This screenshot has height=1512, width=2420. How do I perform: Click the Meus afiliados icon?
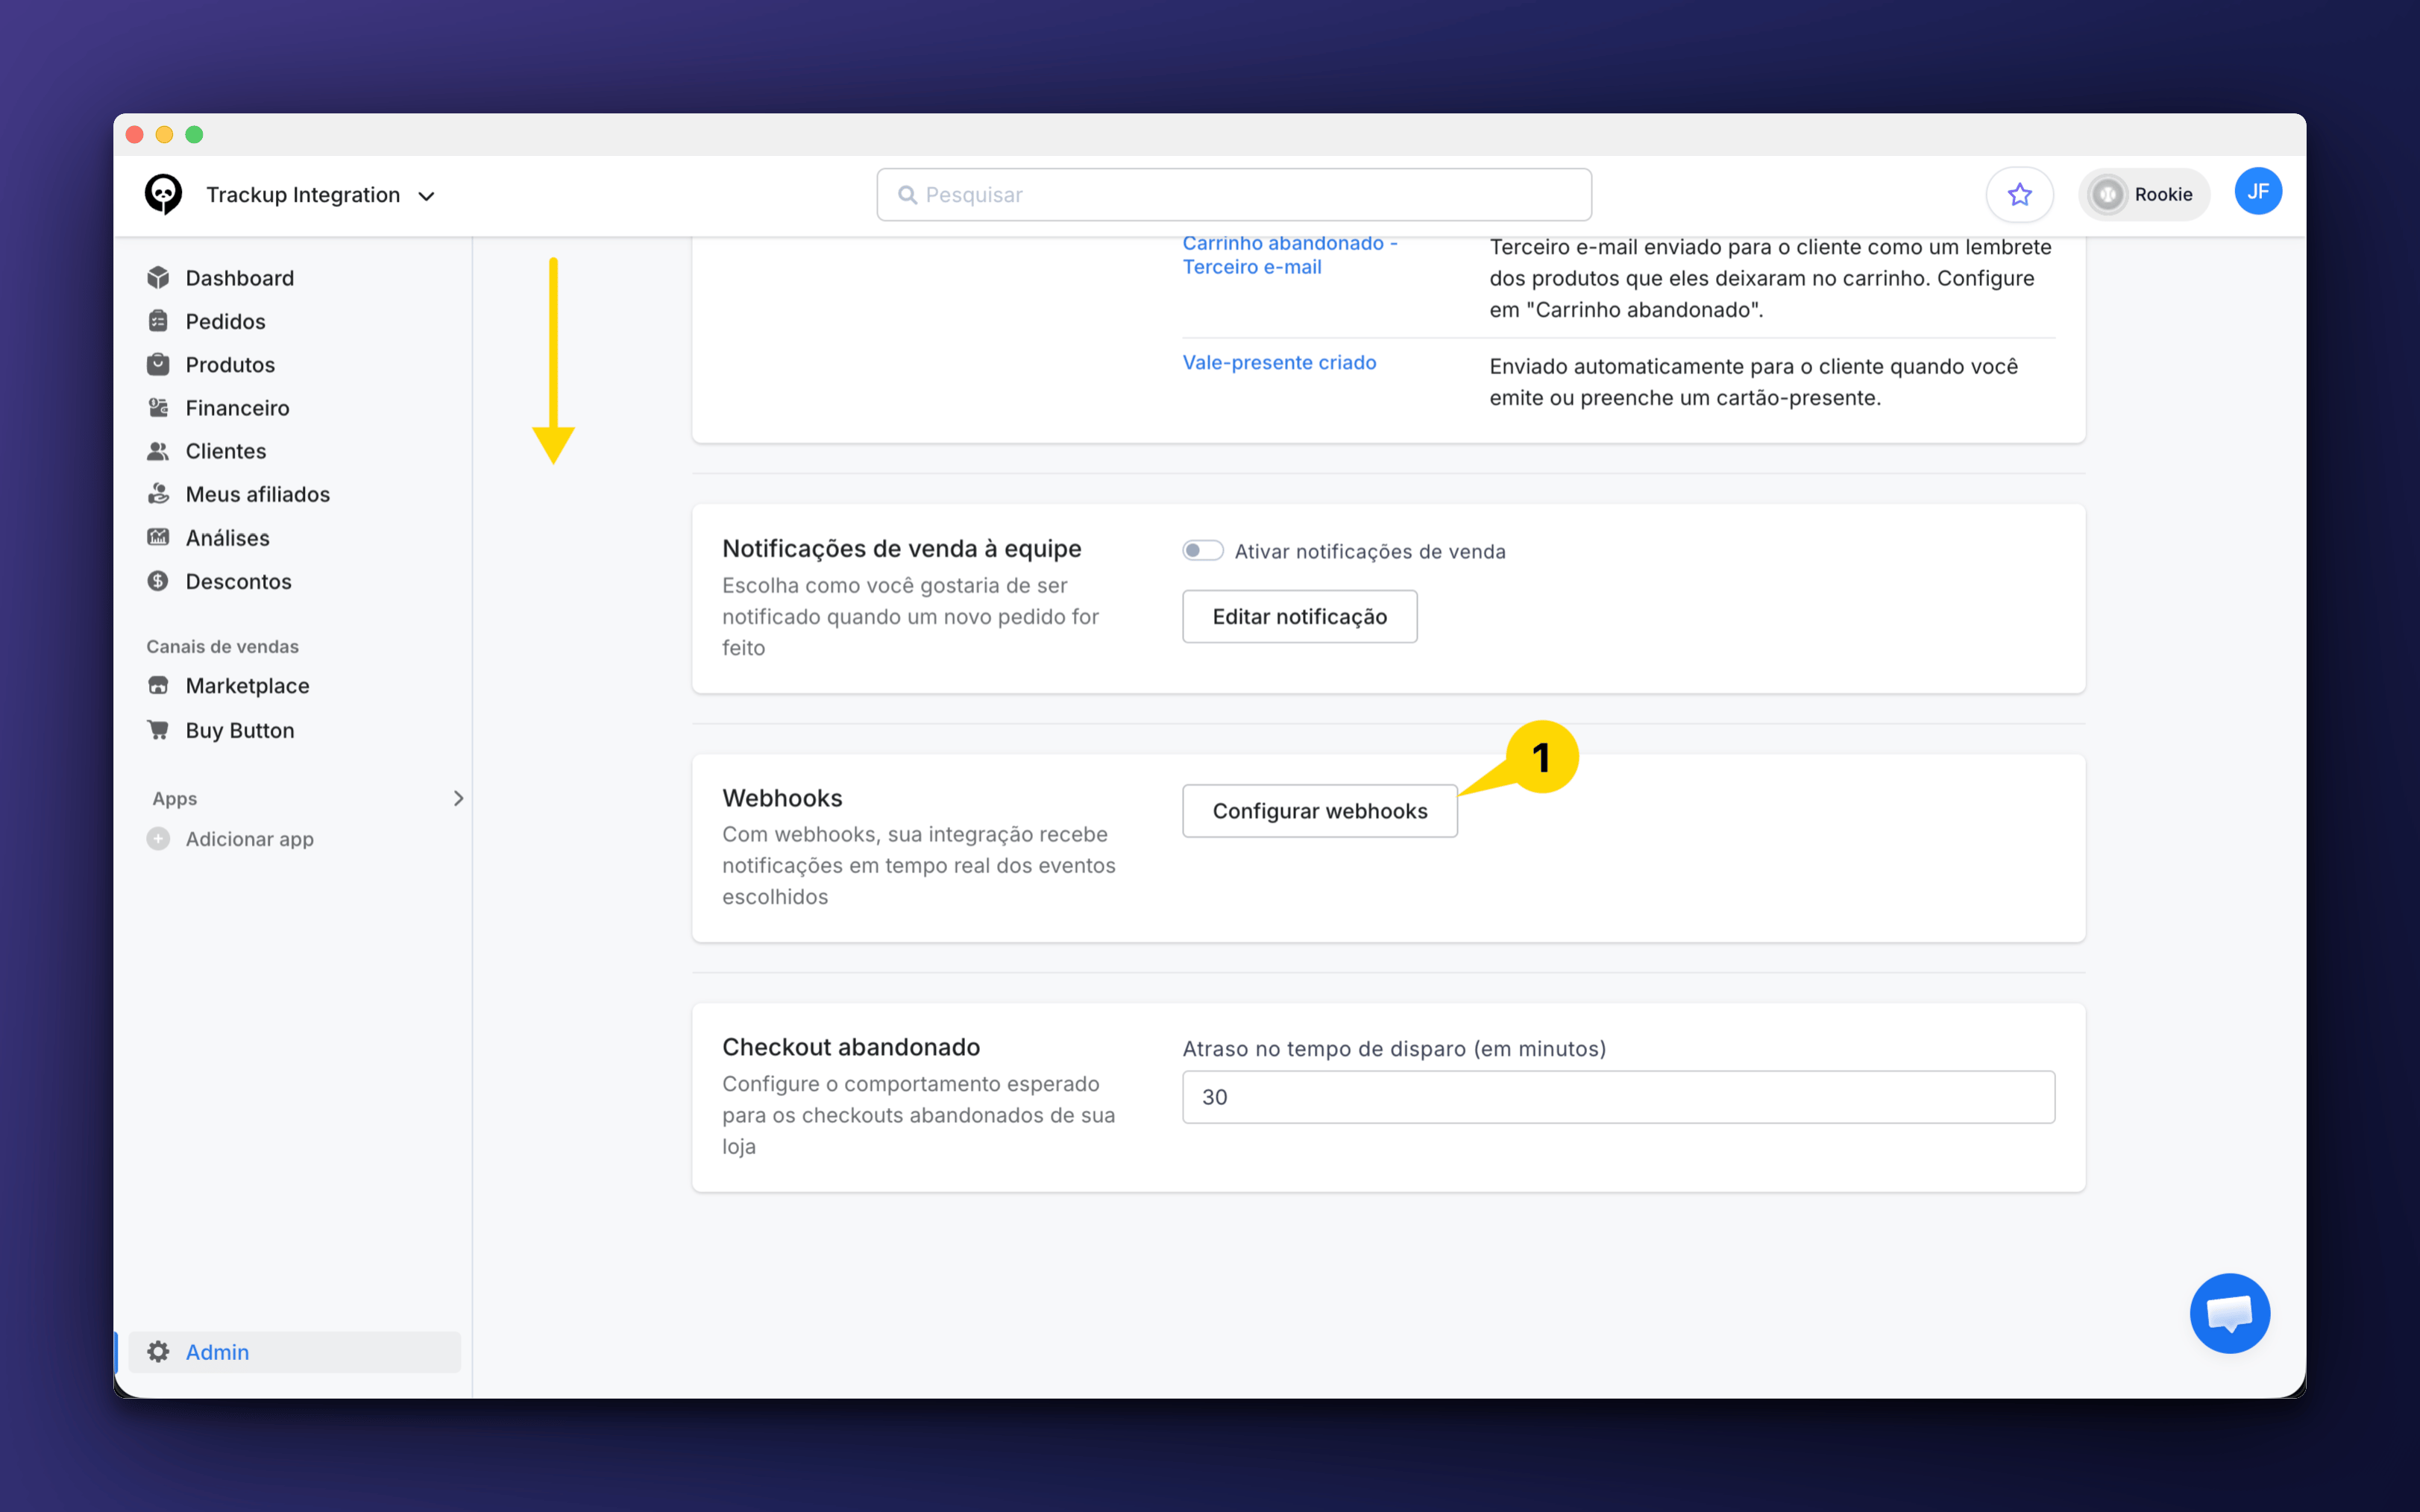(x=158, y=494)
